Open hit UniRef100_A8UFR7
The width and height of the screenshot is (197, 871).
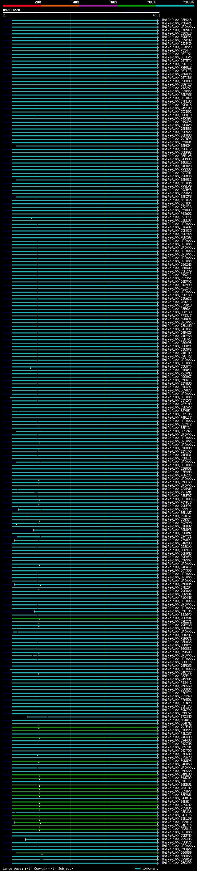177,496
